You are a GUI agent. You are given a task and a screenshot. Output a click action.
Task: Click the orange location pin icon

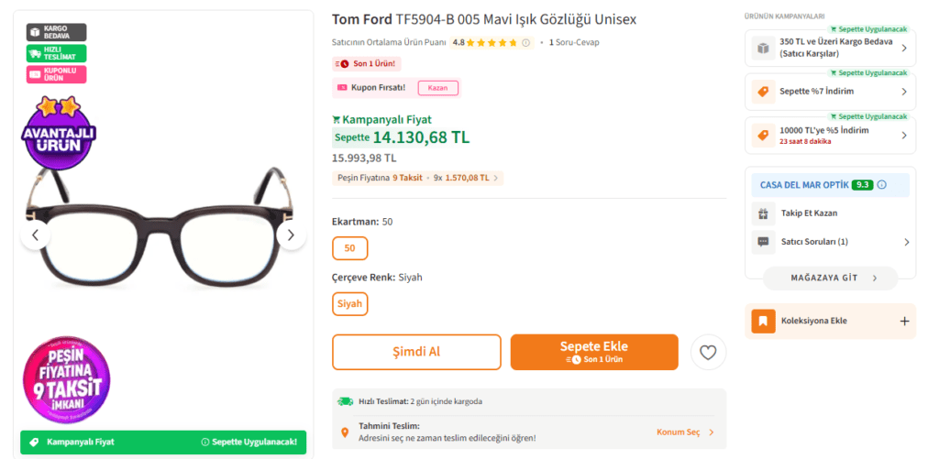point(345,432)
